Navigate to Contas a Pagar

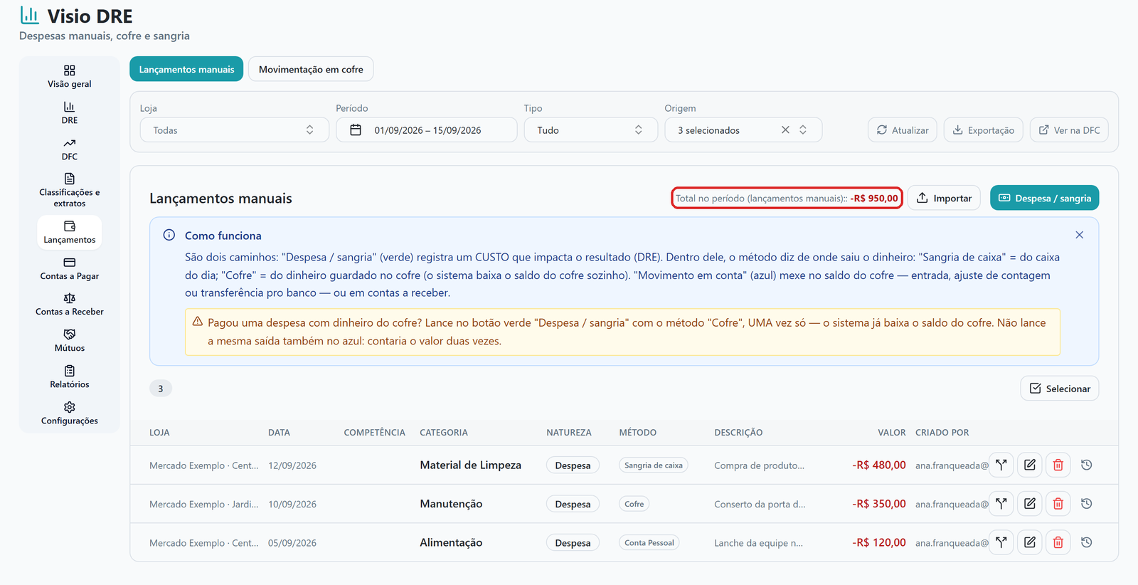pos(70,268)
